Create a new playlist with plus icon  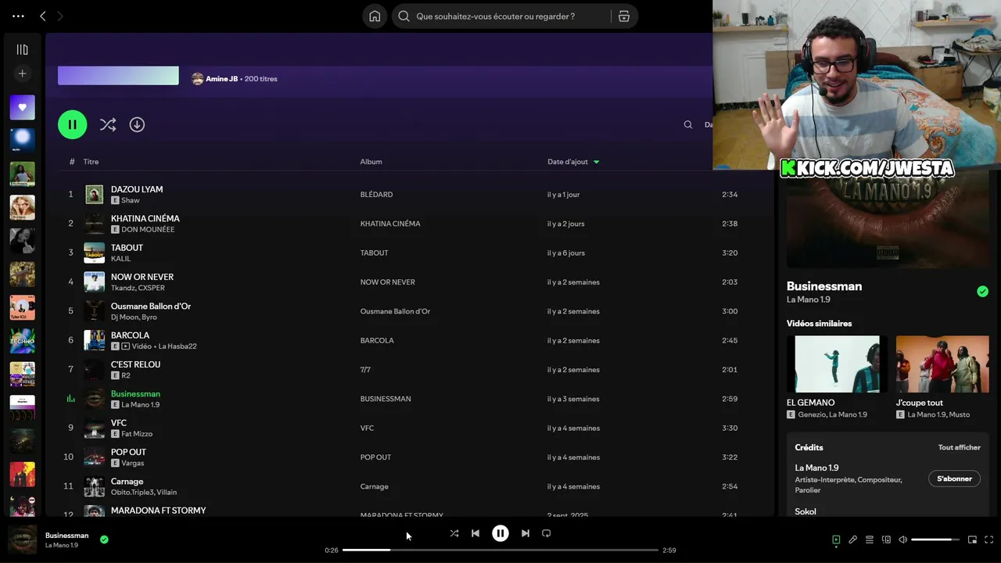click(x=22, y=74)
